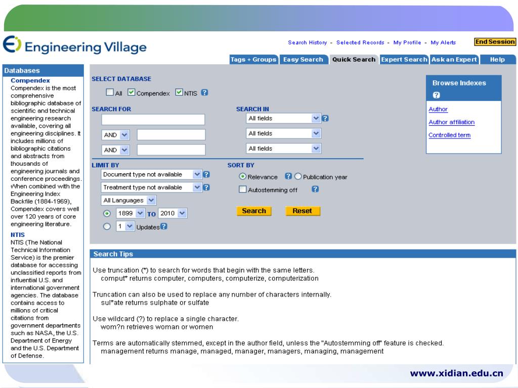Click the Browse Indexes heading
Image resolution: width=518 pixels, height=388 pixels.
point(459,83)
